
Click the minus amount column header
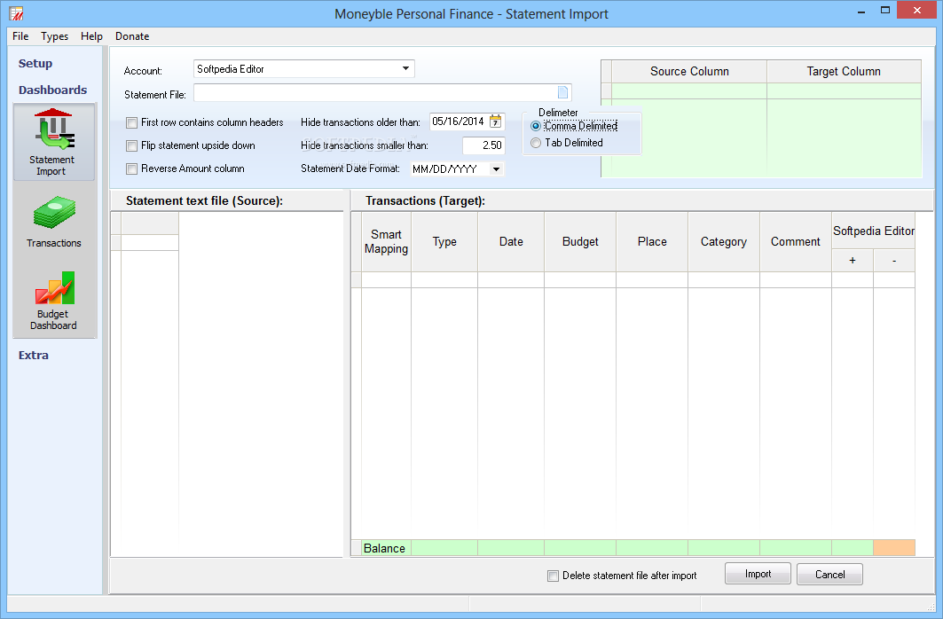click(x=894, y=261)
